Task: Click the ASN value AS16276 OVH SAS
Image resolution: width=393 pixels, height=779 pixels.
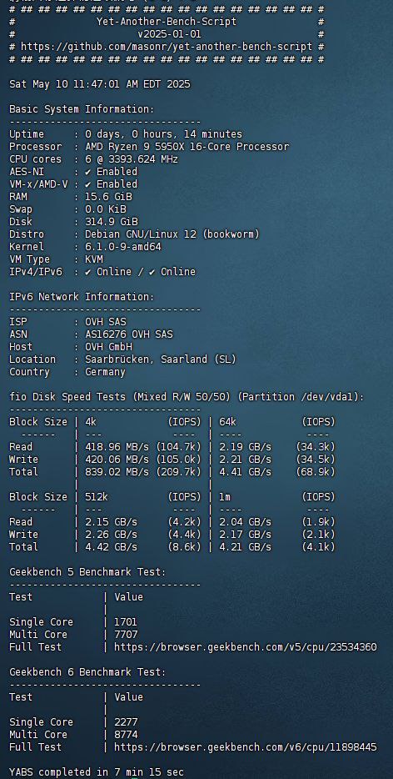Action: [128, 334]
